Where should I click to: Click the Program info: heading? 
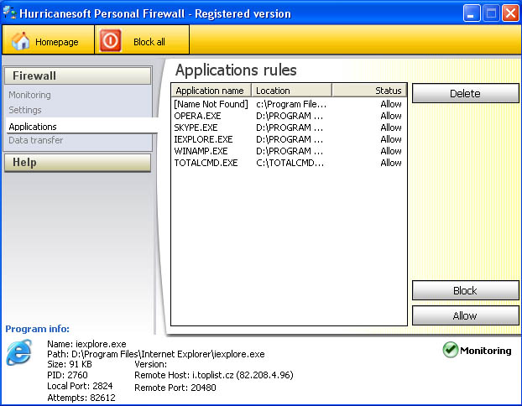click(37, 329)
